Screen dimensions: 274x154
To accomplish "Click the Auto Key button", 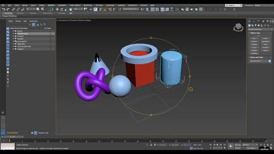I will tap(238, 145).
